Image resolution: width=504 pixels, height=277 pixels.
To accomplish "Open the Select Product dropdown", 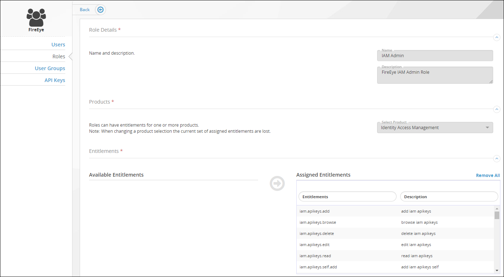I will (x=435, y=128).
